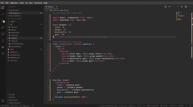Open App.test.js in file tree
Viewport: 193px width, 107px height.
tap(15, 33)
